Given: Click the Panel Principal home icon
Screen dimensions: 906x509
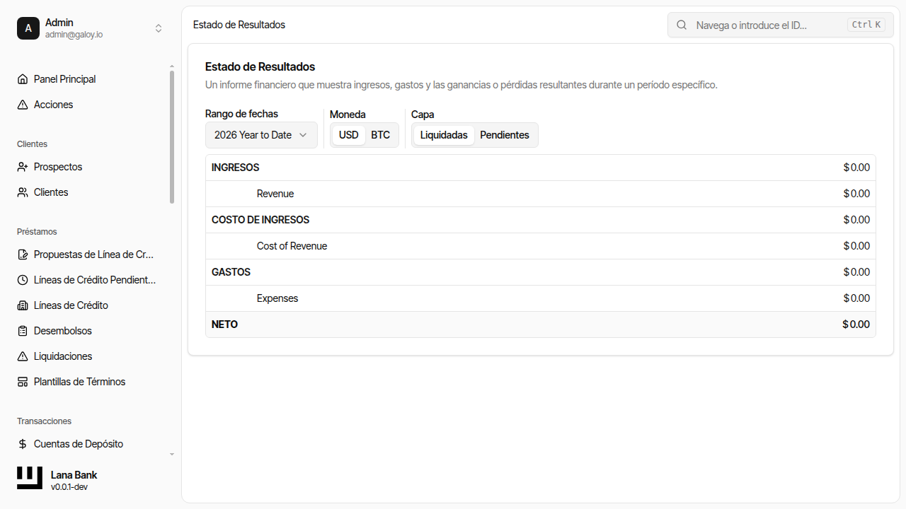Looking at the screenshot, I should point(23,79).
